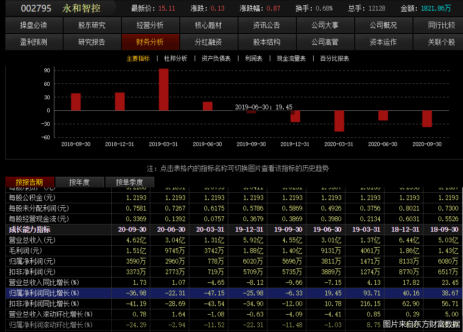Click the 19-06-30 column header
This screenshot has height=332, width=463.
pyautogui.click(x=327, y=229)
